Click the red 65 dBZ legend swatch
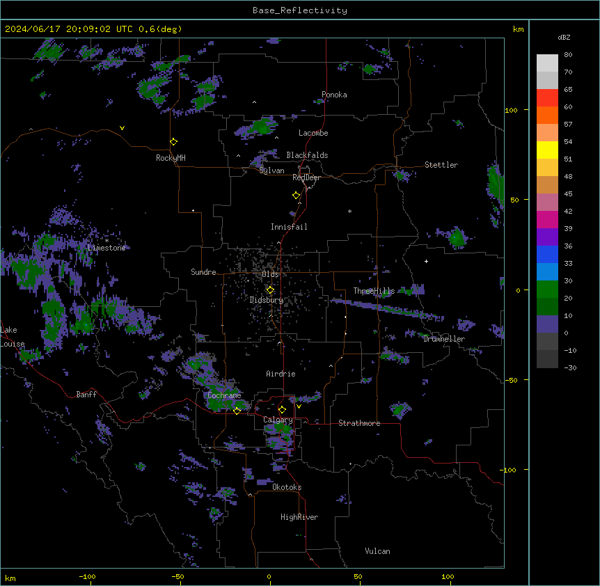The height and width of the screenshot is (586, 600). click(x=547, y=98)
